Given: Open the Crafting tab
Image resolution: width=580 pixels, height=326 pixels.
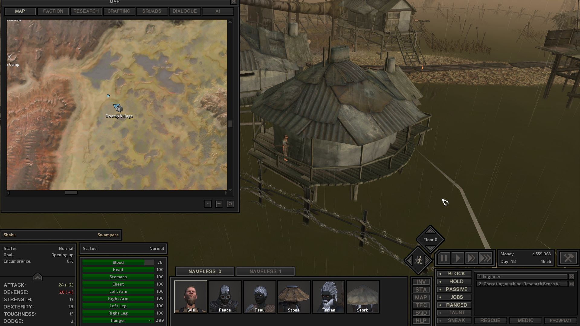Looking at the screenshot, I should tap(119, 11).
